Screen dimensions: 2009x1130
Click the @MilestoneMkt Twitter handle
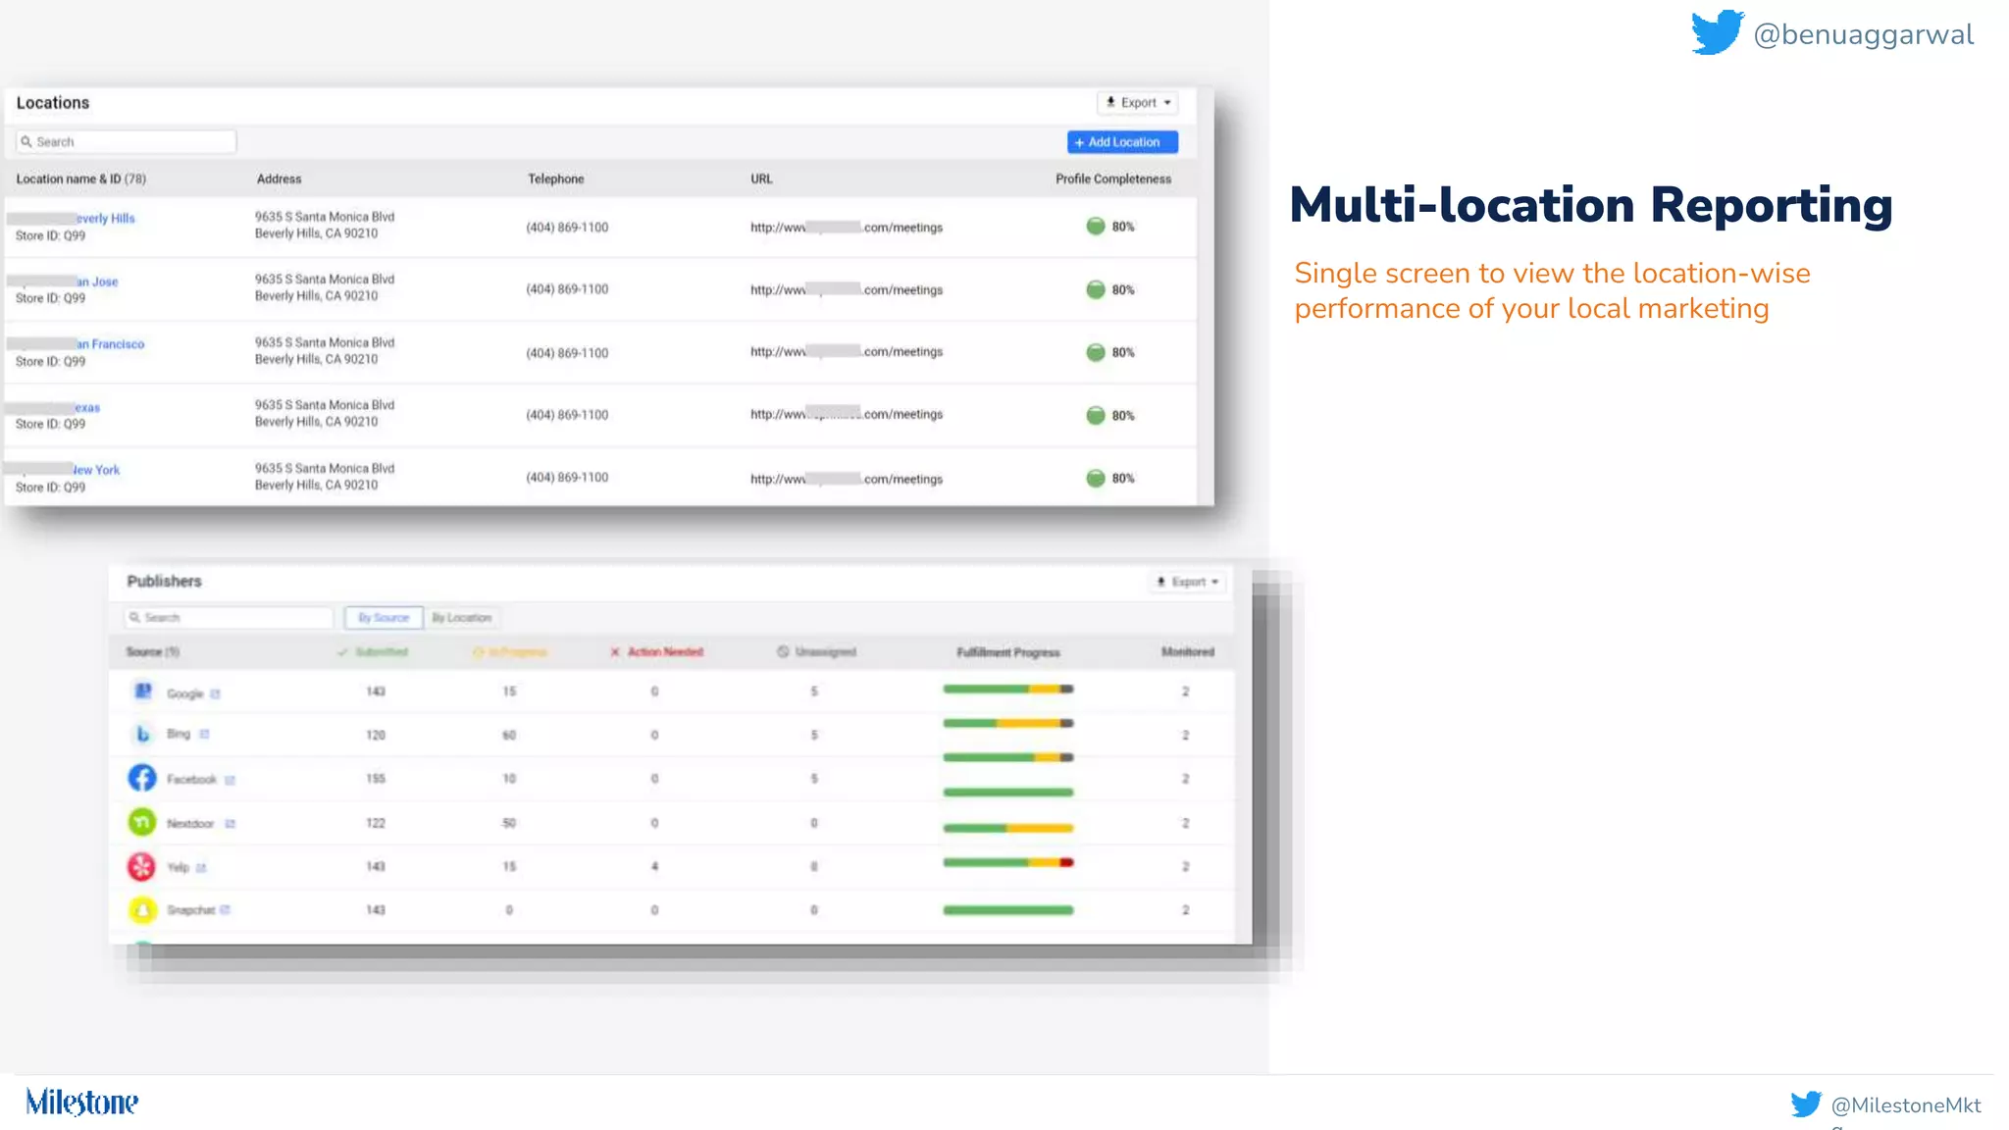click(x=1906, y=1105)
